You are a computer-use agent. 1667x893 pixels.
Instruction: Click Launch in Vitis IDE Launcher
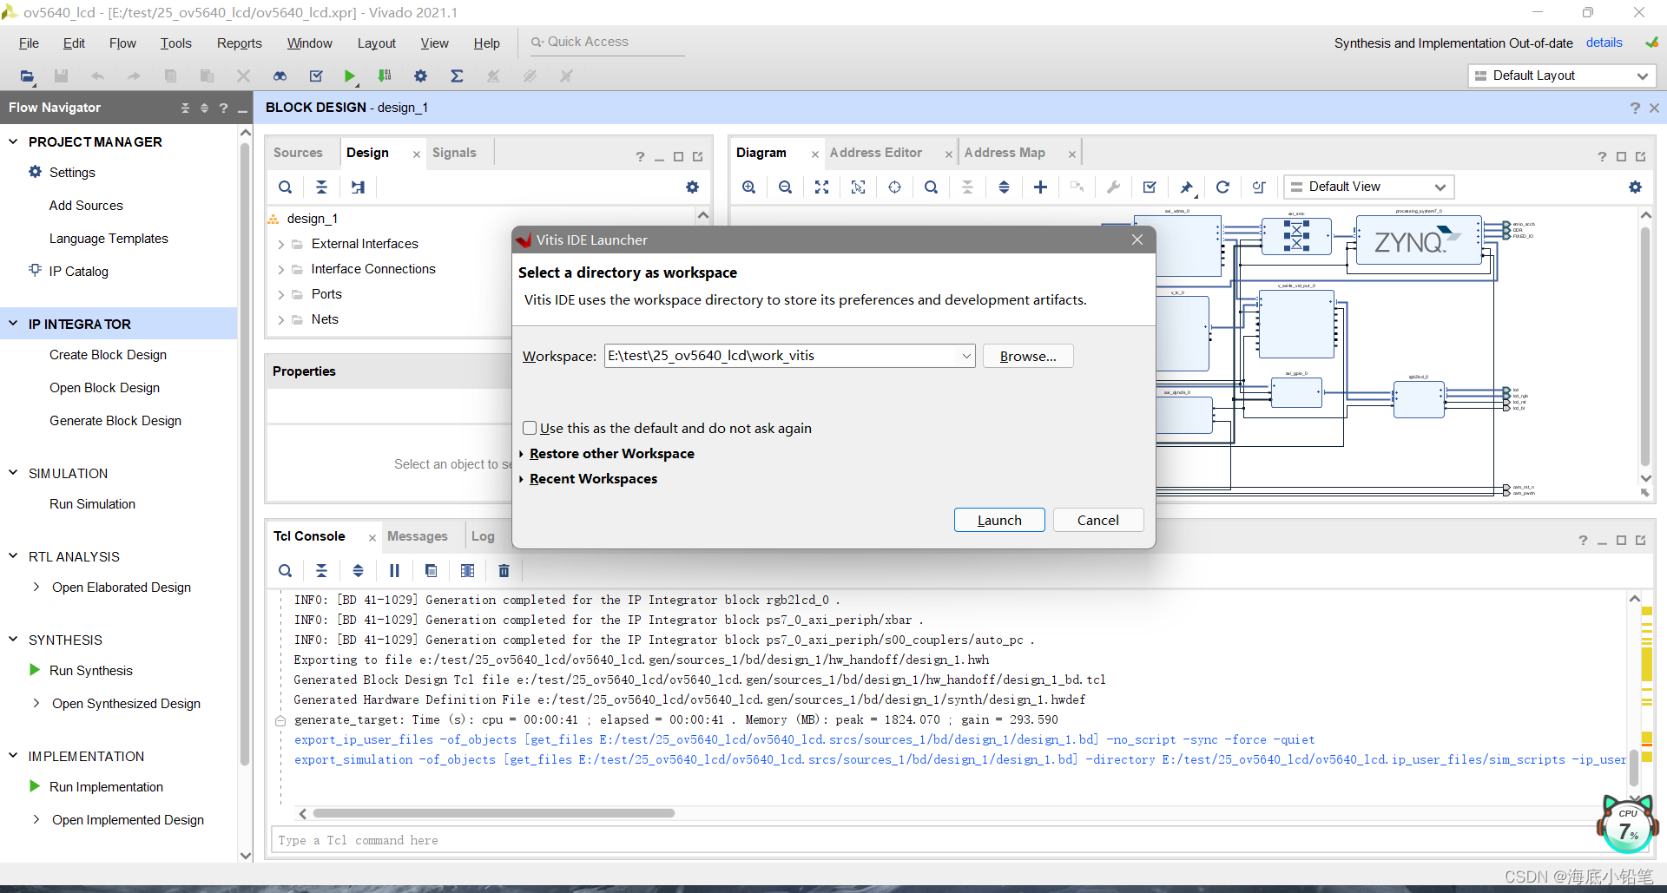999,520
